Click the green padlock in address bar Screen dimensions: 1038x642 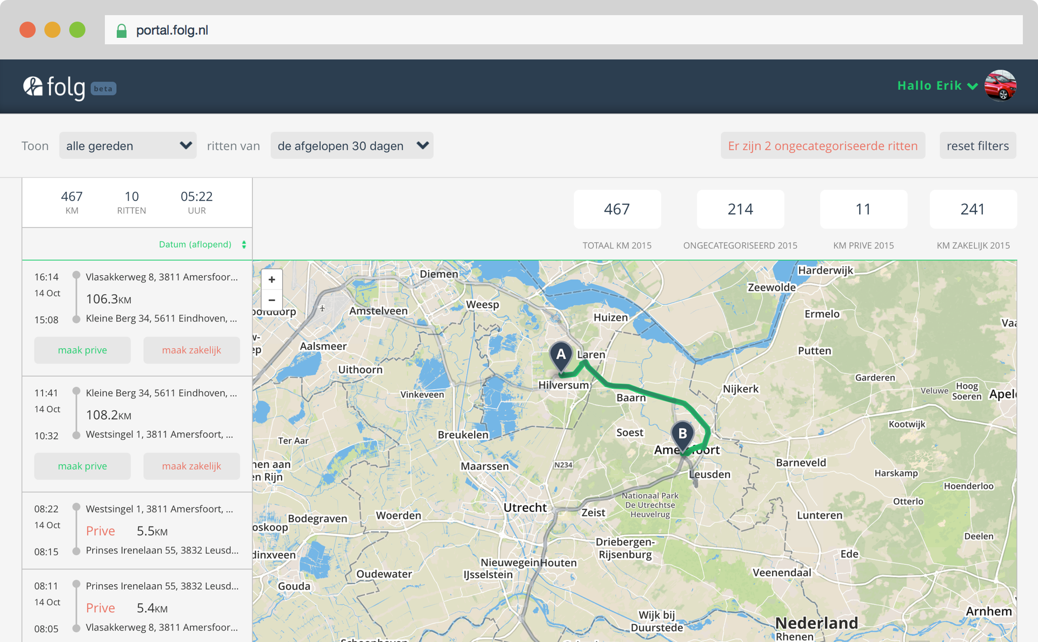(x=122, y=31)
